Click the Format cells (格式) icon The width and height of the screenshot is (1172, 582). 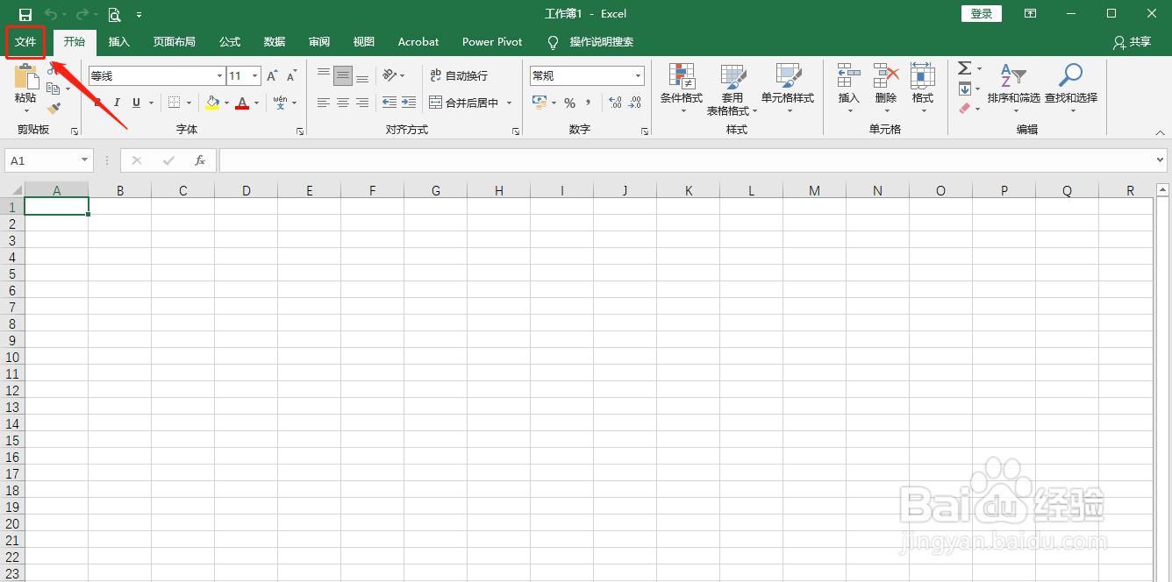point(923,75)
